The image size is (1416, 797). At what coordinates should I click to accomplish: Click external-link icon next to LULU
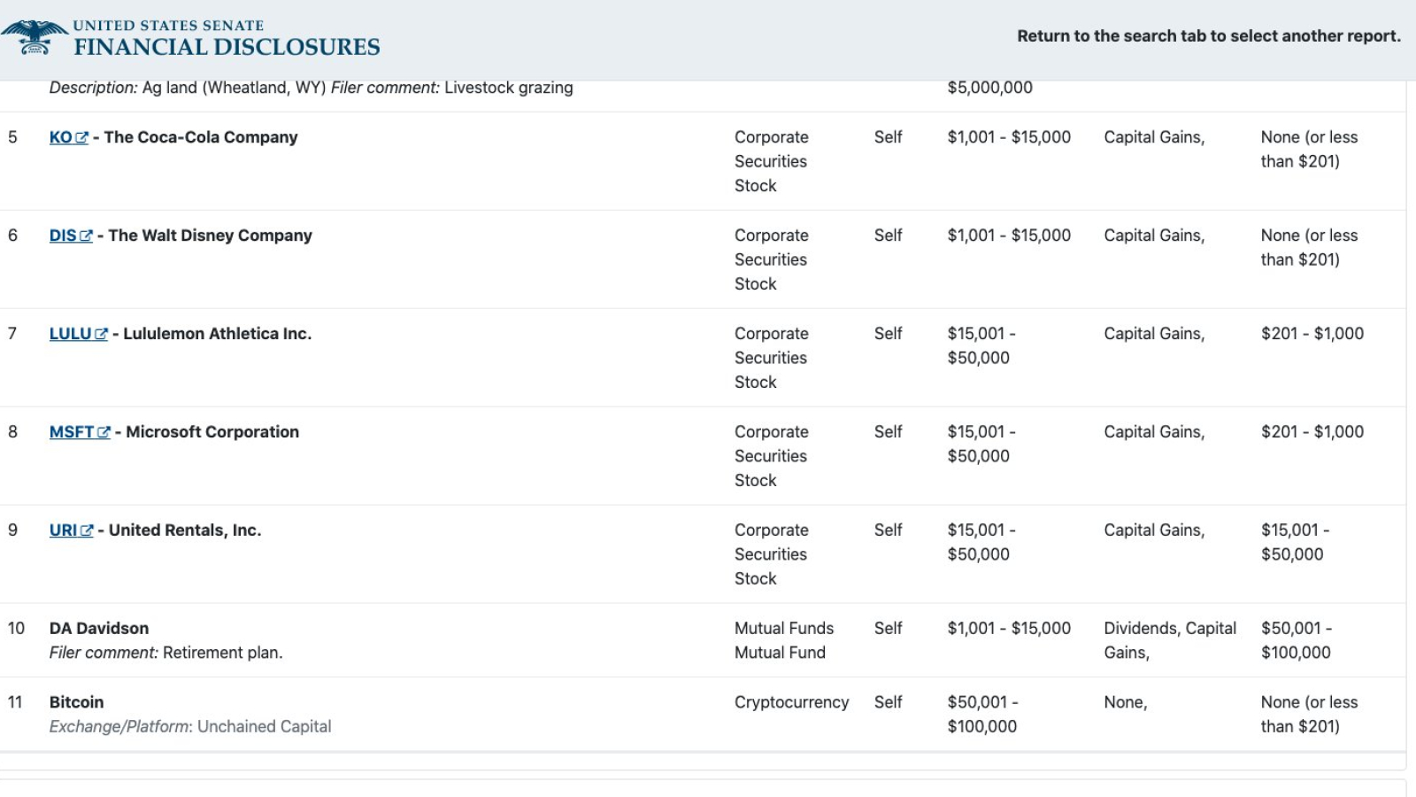(101, 335)
